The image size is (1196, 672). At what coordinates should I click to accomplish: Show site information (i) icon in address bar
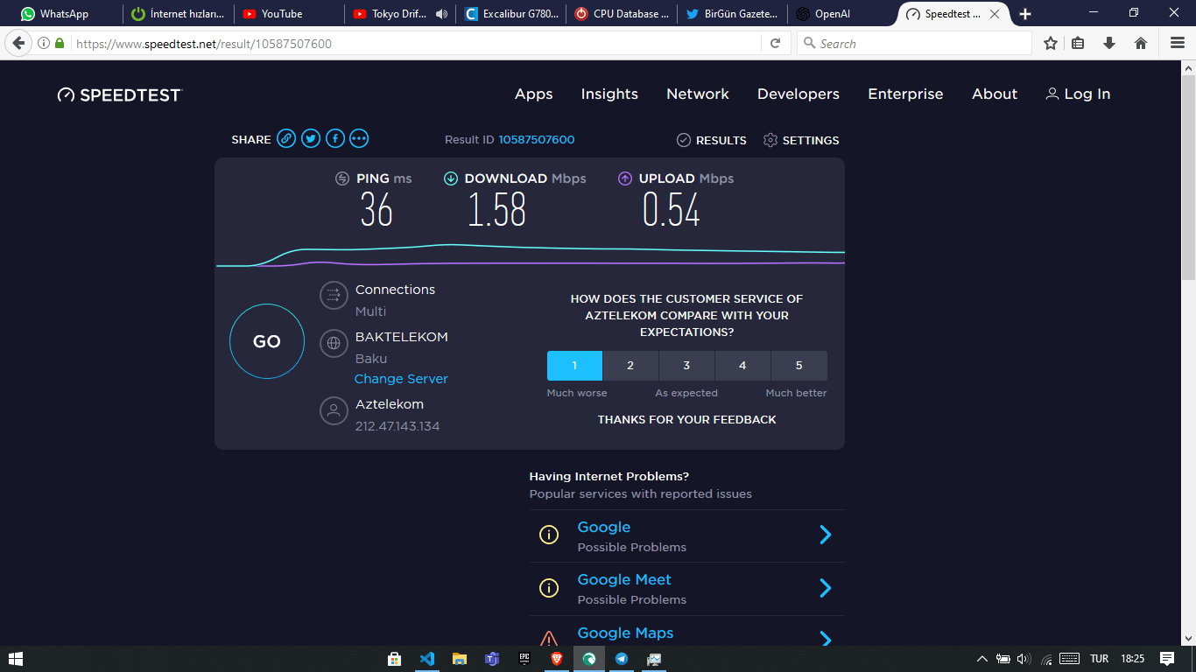43,43
